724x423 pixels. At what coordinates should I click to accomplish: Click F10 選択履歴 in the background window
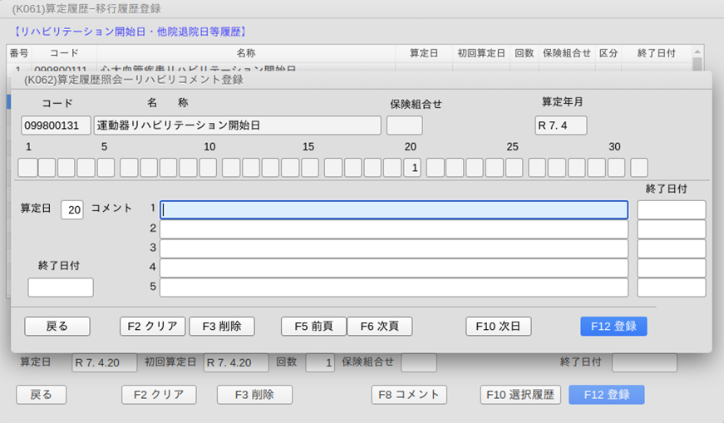pos(520,395)
